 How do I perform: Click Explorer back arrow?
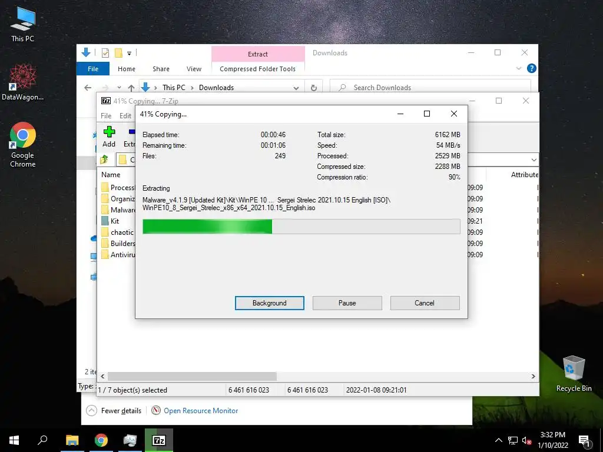(x=88, y=88)
